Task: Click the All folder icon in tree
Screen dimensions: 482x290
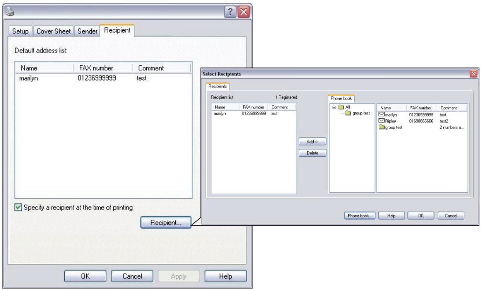Action: tap(341, 107)
